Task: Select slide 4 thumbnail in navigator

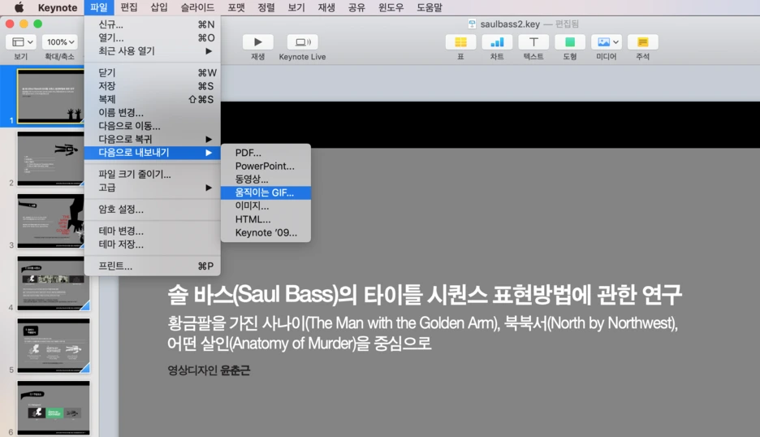Action: 54,283
